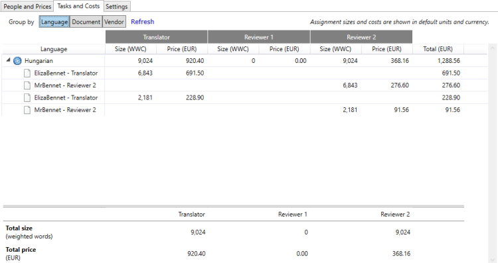The width and height of the screenshot is (498, 263).
Task: Click the Reviewer 2 group header
Action: [x=361, y=37]
